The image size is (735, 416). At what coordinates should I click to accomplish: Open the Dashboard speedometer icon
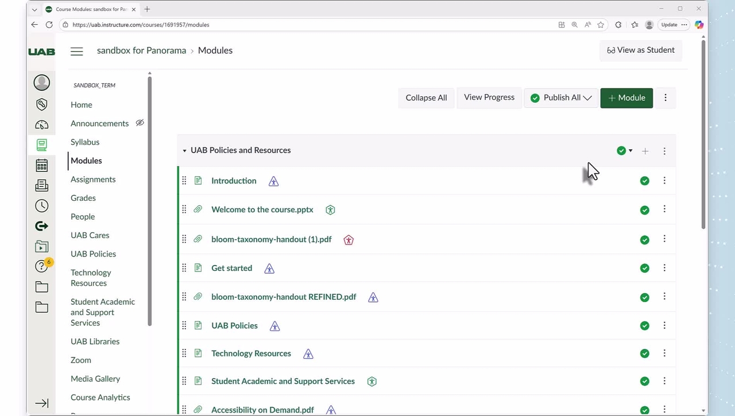(x=41, y=125)
